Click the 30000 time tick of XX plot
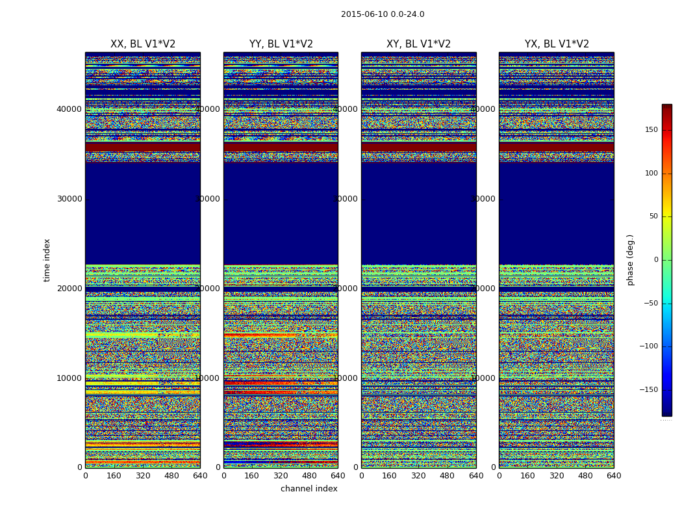This screenshot has width=682, height=520. click(69, 199)
